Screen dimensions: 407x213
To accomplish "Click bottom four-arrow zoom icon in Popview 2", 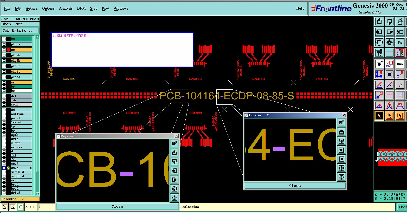I will [x=341, y=177].
